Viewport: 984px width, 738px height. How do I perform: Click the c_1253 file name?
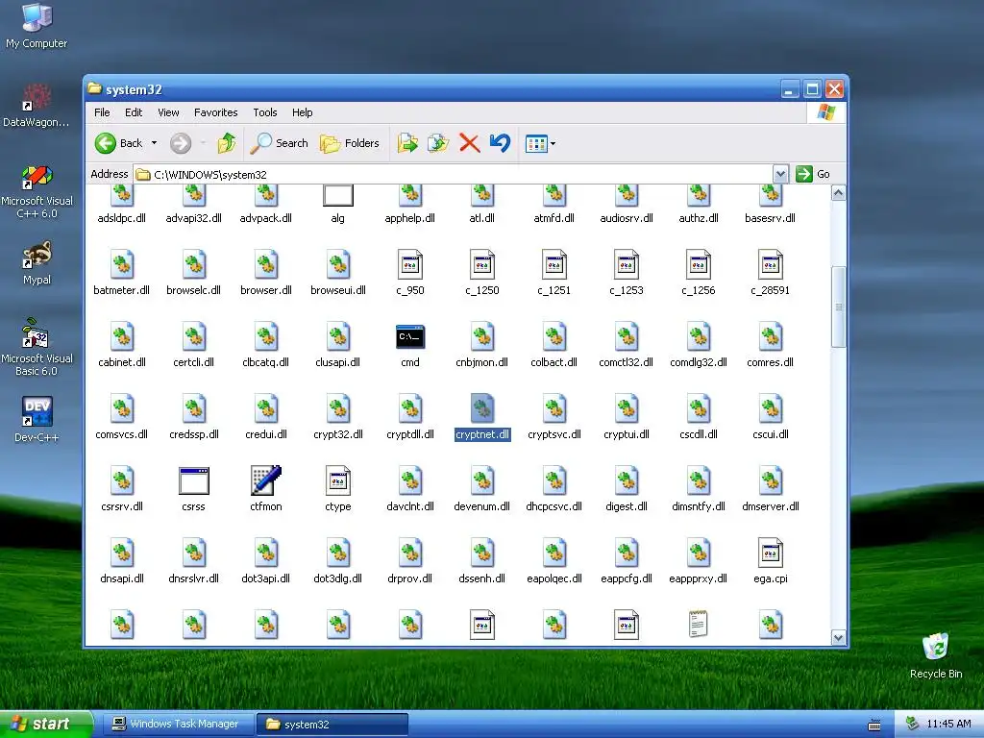(x=626, y=290)
